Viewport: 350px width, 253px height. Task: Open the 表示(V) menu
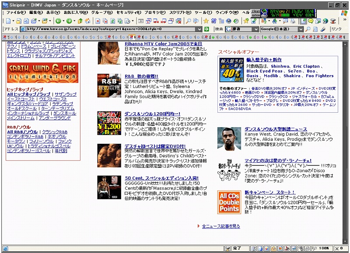53,13
